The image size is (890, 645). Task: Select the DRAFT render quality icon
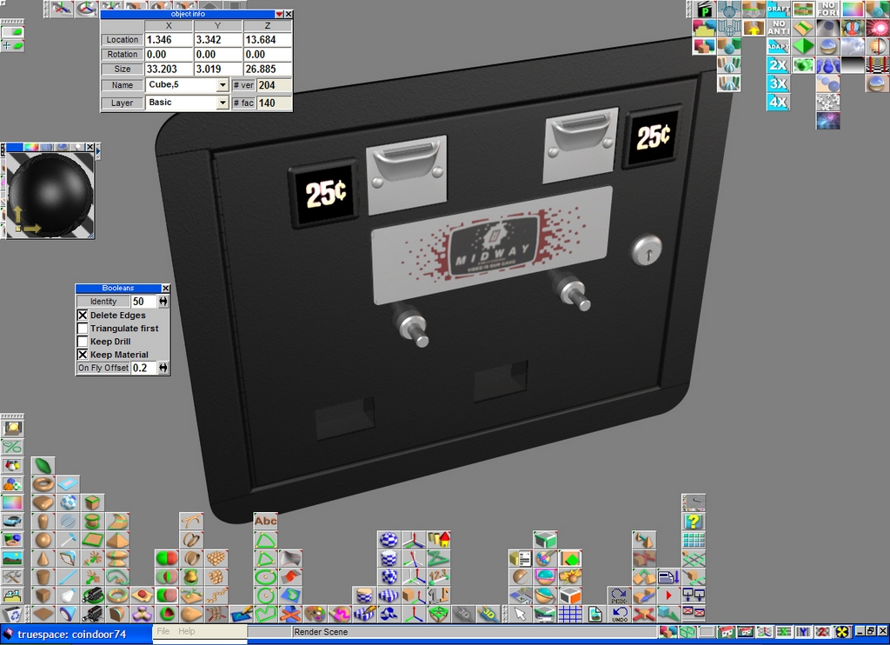[x=778, y=9]
